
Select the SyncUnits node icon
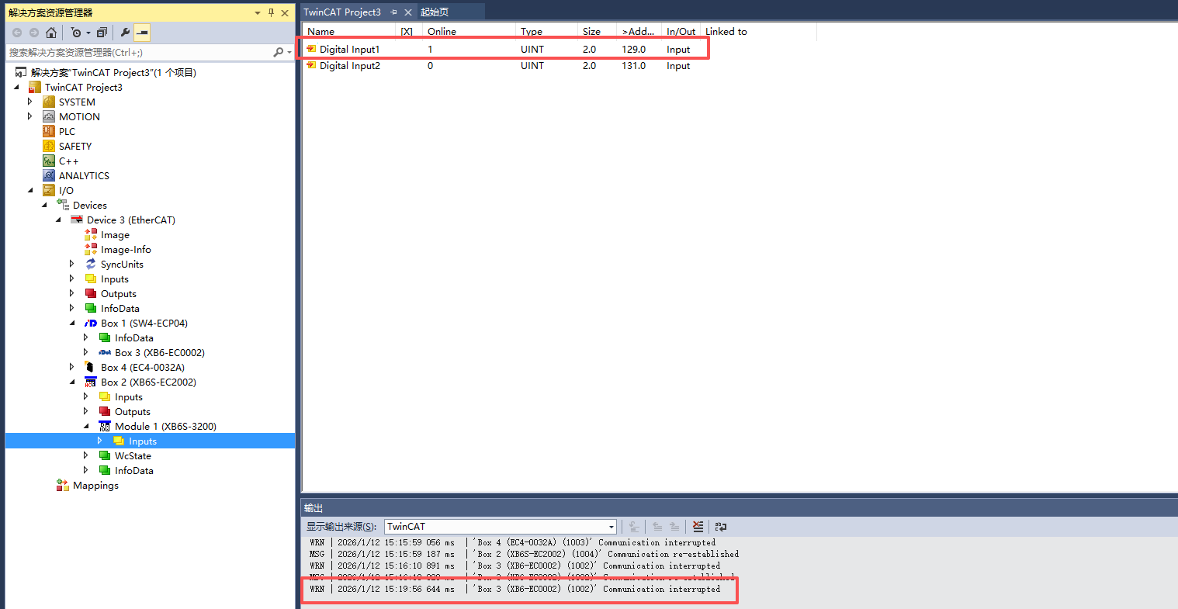(91, 265)
